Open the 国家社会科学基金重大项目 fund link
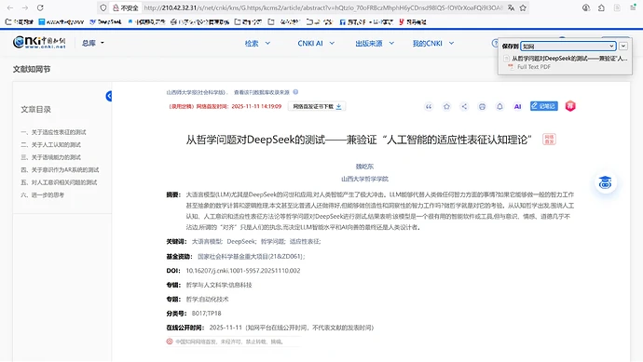Screen dimensions: 643x362 (x=250, y=256)
